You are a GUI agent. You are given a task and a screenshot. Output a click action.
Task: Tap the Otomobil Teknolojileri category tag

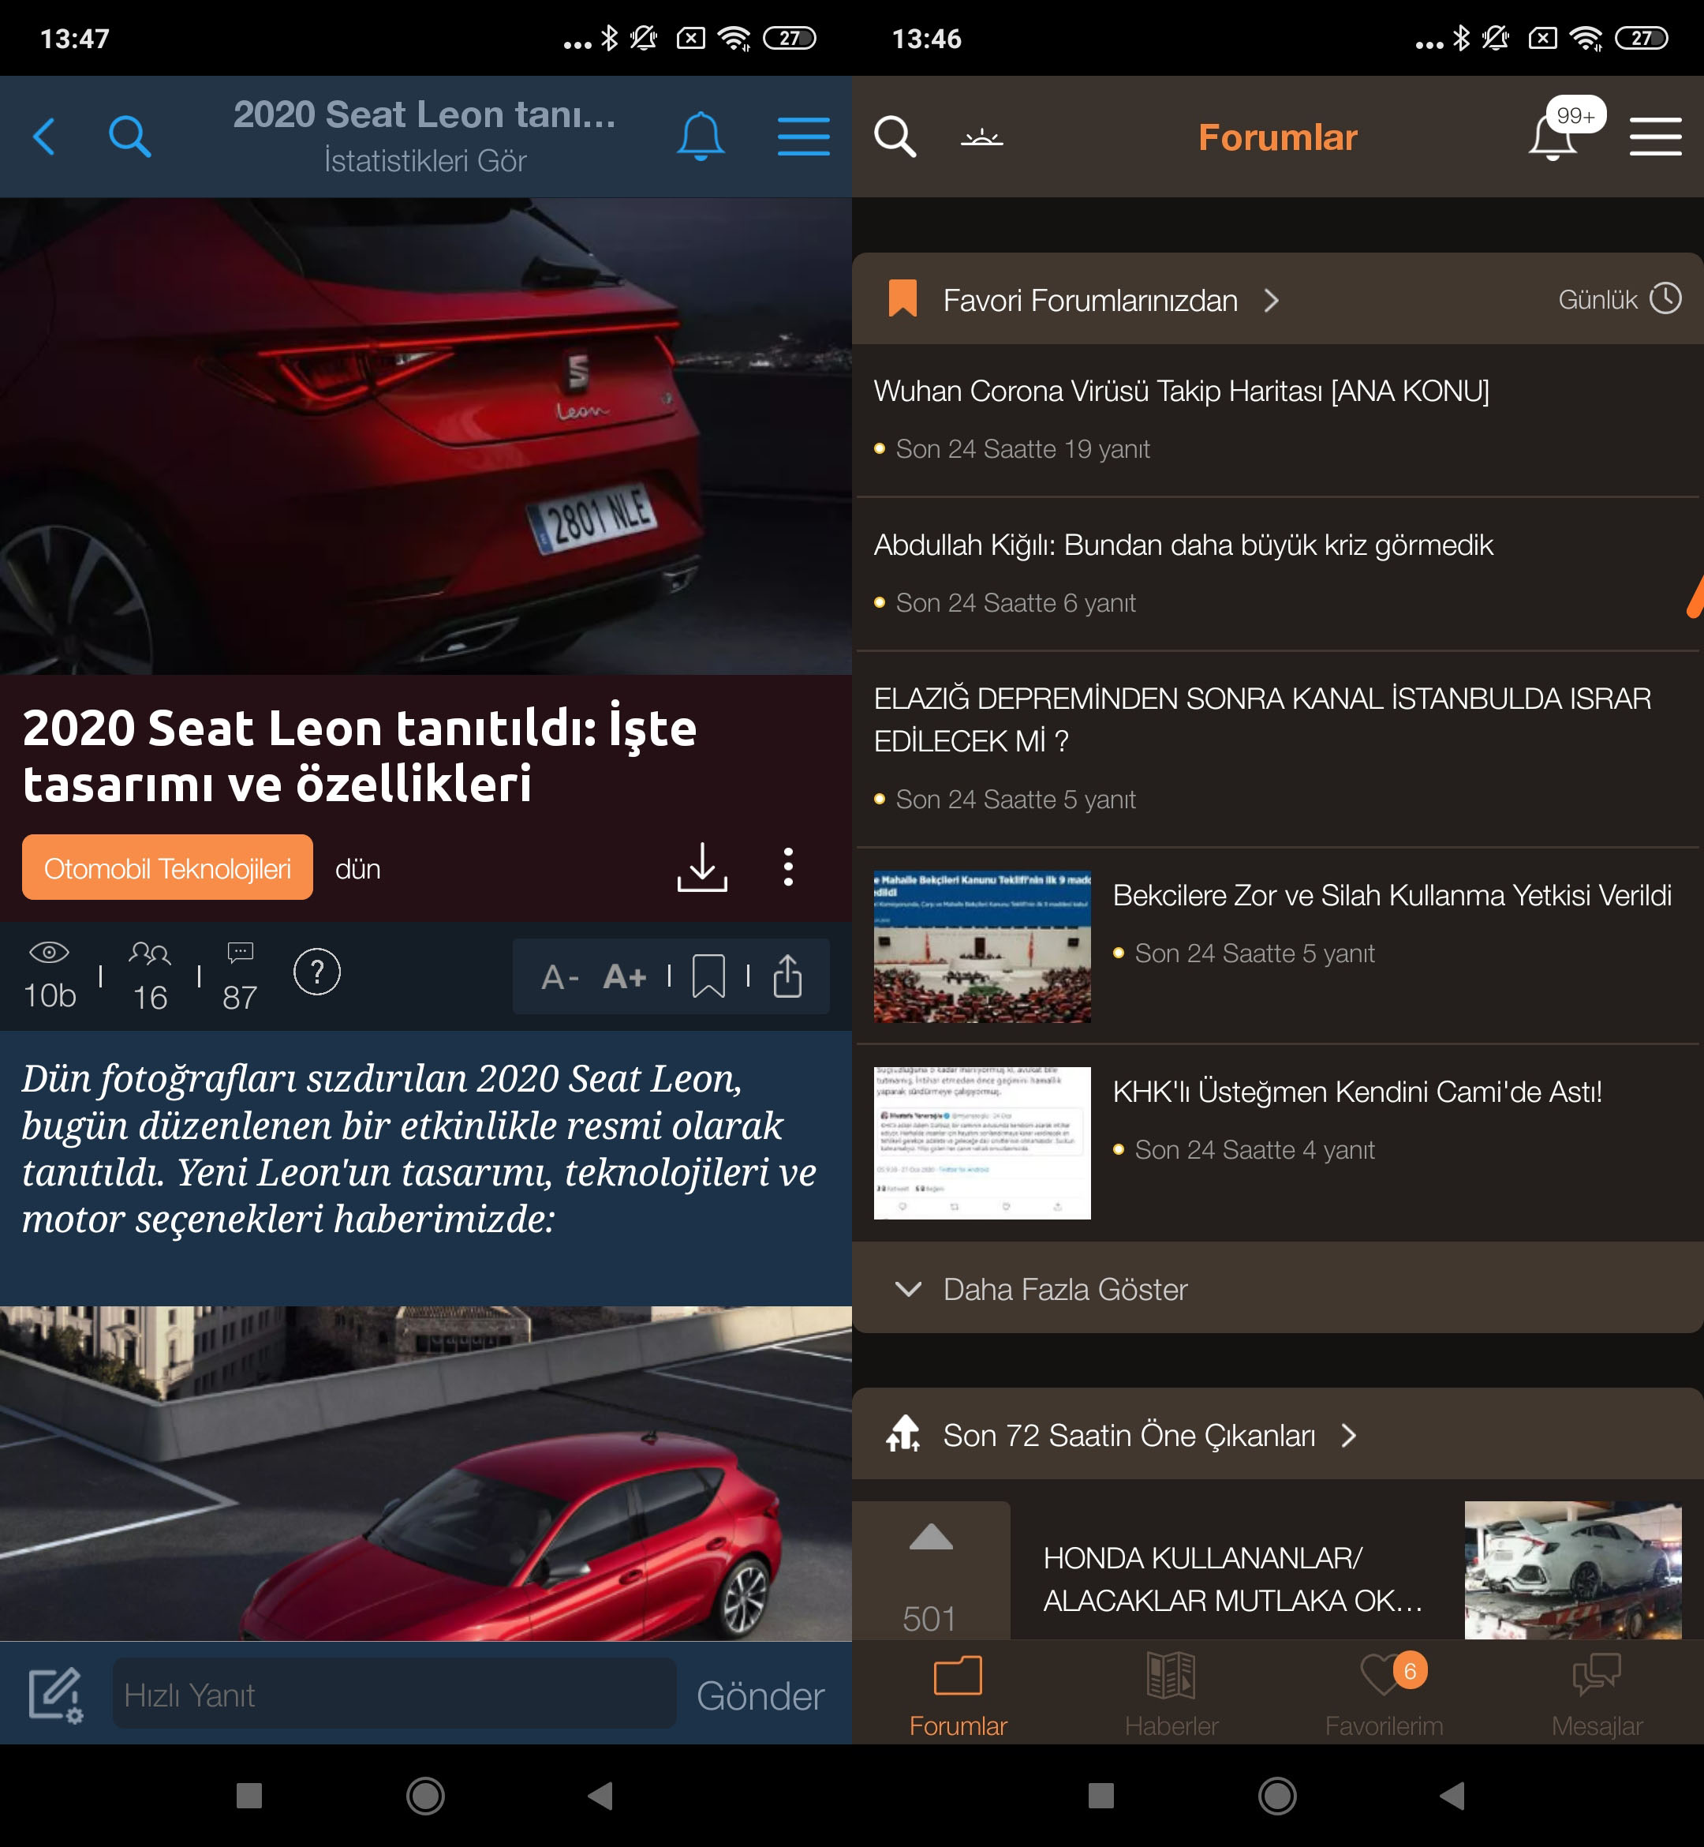[x=167, y=867]
